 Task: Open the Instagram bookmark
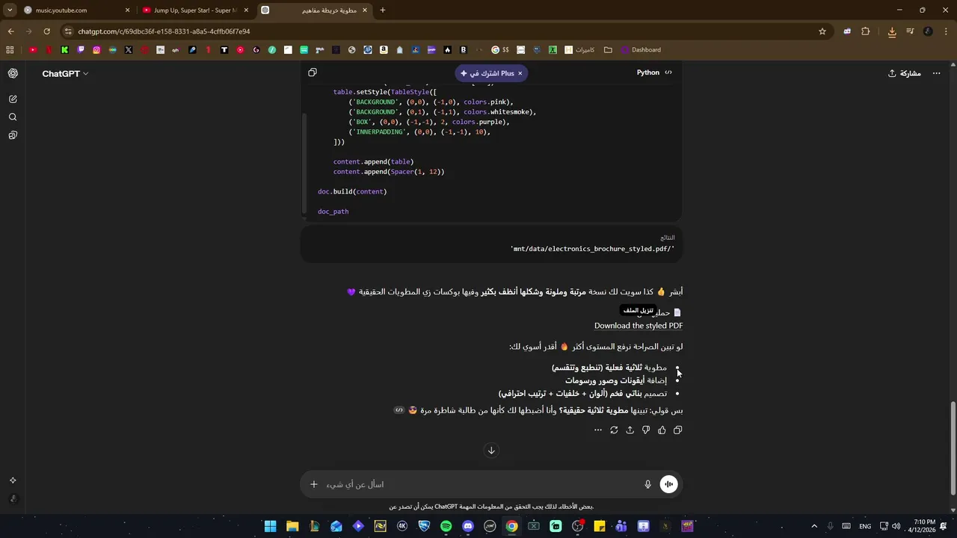click(x=96, y=50)
